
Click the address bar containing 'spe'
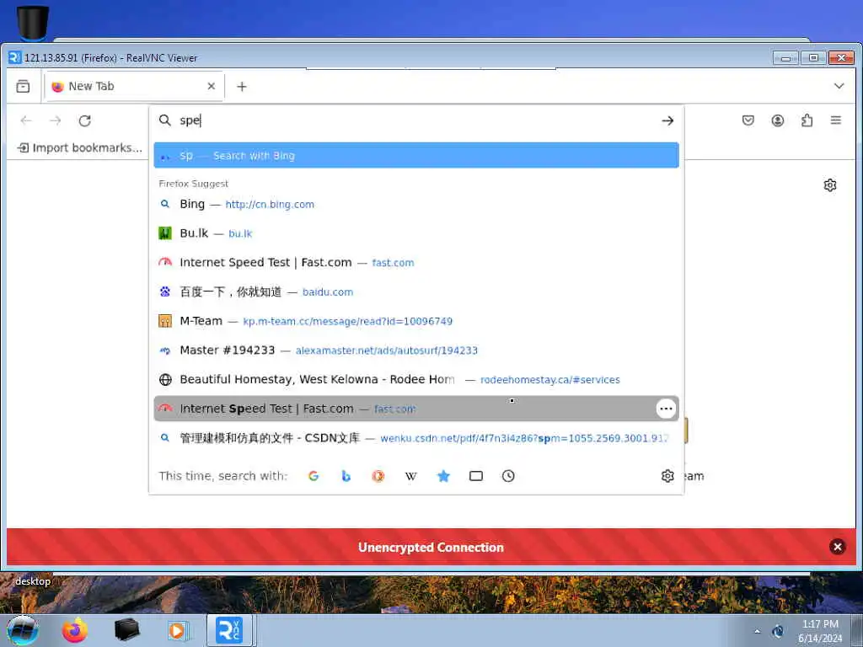tap(415, 120)
